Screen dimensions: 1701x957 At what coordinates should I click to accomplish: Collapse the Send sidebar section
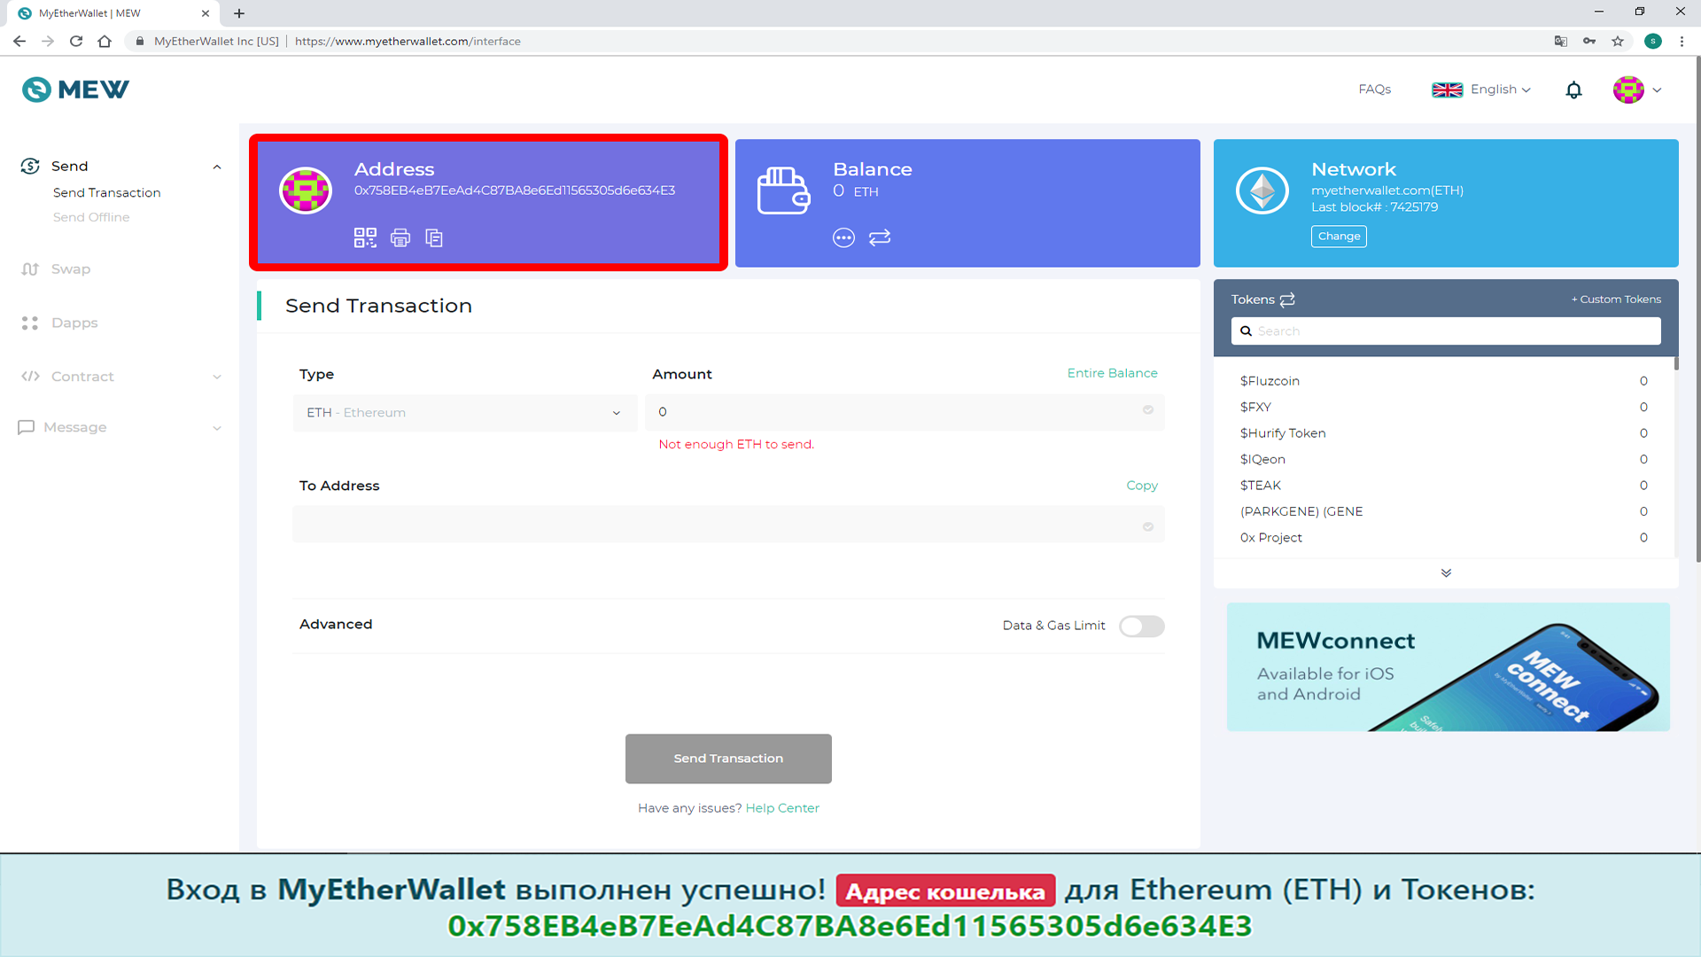[217, 167]
